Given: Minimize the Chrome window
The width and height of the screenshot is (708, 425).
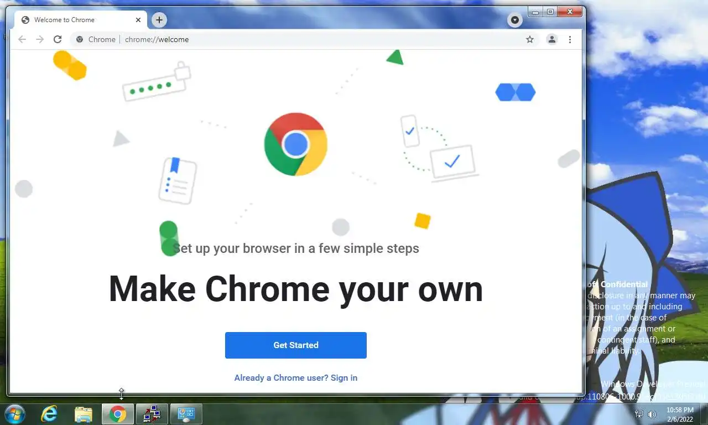Looking at the screenshot, I should coord(535,12).
